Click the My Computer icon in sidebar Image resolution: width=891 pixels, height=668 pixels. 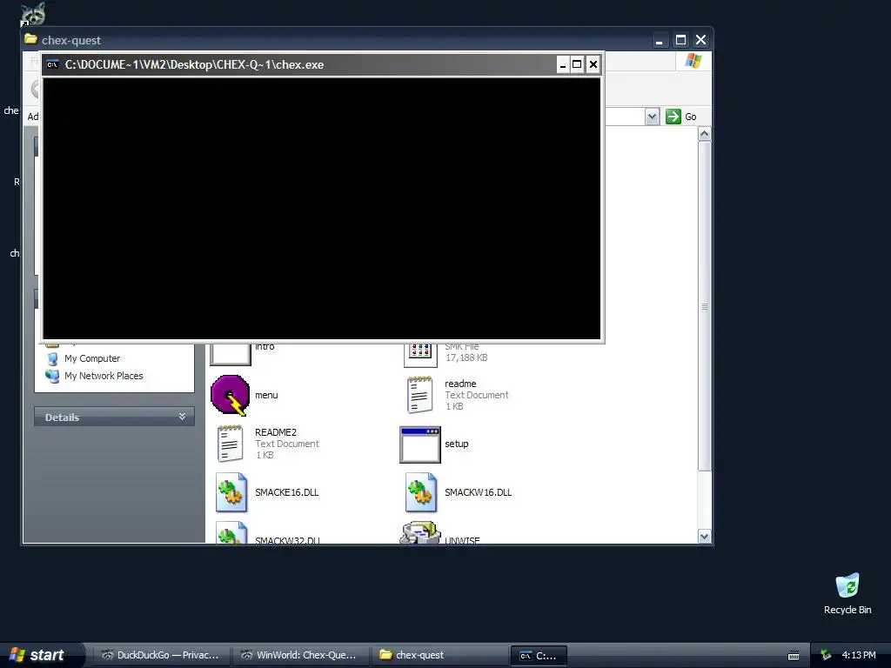52,358
